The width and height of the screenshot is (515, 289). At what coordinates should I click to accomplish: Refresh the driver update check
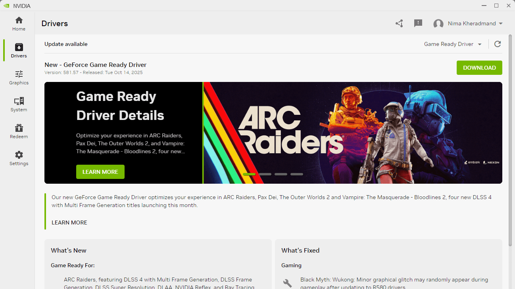point(498,44)
